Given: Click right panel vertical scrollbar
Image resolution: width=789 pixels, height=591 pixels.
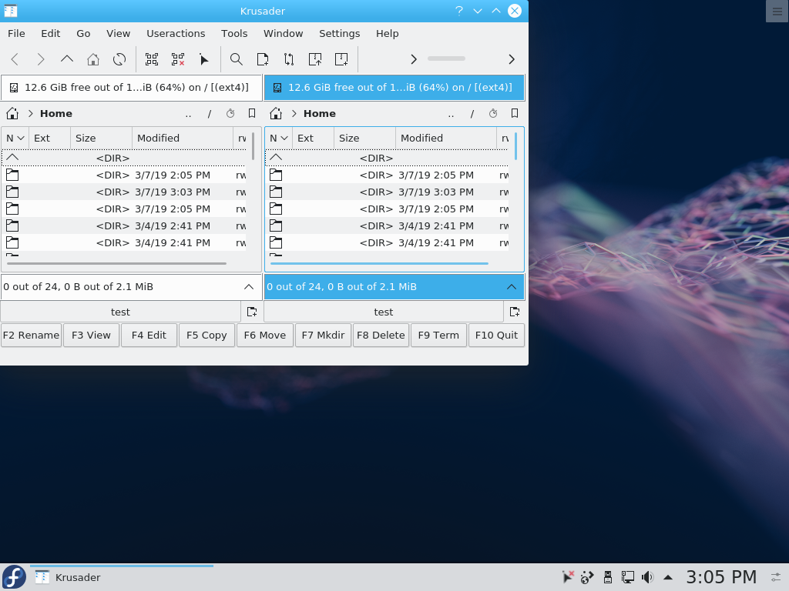Looking at the screenshot, I should (516, 147).
